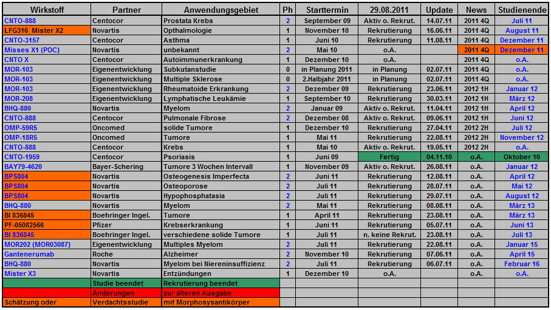Select the Multiple Sklerose cell
The image size is (551, 310).
(x=221, y=80)
